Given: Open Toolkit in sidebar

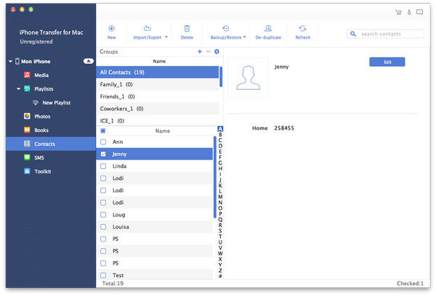Looking at the screenshot, I should point(43,171).
